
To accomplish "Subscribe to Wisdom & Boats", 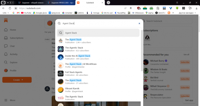I will click(x=185, y=71).
